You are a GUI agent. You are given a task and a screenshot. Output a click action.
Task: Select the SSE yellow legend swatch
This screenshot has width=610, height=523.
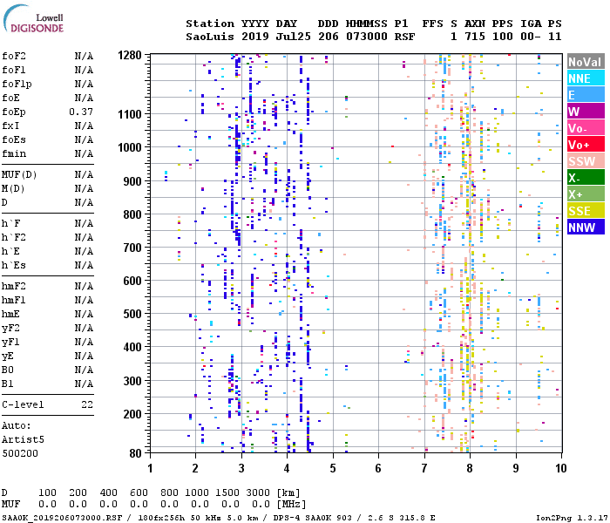[x=586, y=211]
